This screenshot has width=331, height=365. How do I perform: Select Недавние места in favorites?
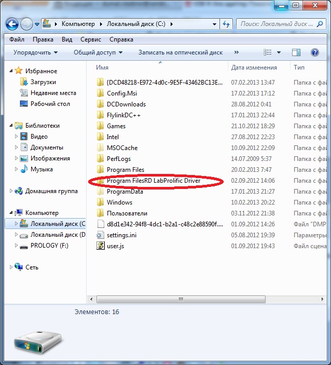pos(53,93)
